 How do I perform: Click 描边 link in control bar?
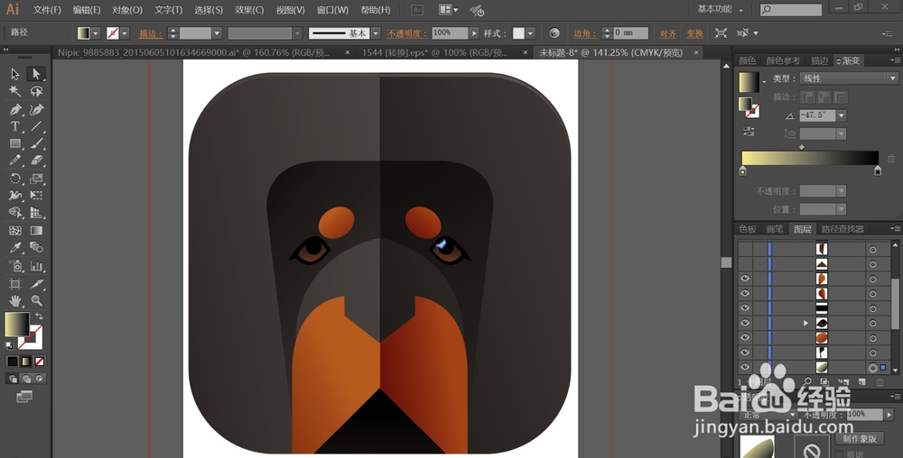[x=151, y=33]
